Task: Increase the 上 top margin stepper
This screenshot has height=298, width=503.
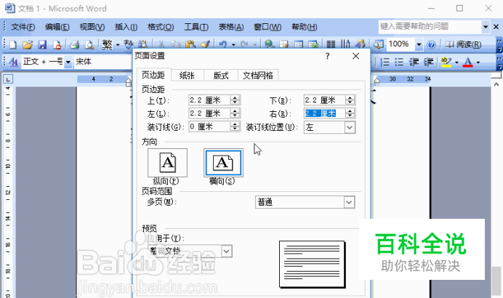Action: 235,97
